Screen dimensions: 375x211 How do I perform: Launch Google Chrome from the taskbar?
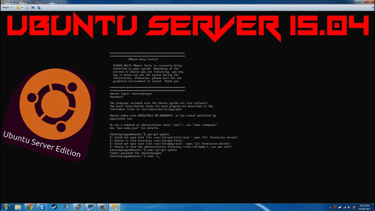point(30,207)
